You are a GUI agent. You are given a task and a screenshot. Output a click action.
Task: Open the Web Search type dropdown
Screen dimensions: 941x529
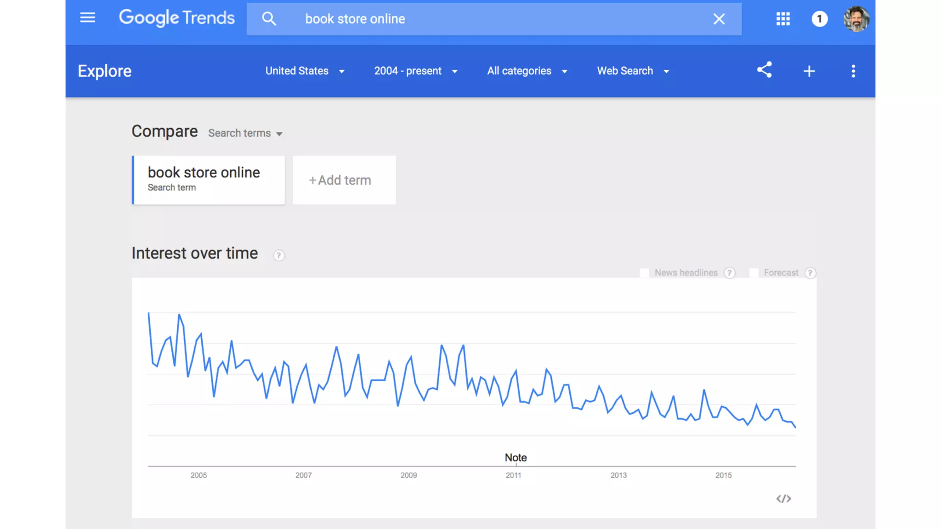pyautogui.click(x=633, y=71)
